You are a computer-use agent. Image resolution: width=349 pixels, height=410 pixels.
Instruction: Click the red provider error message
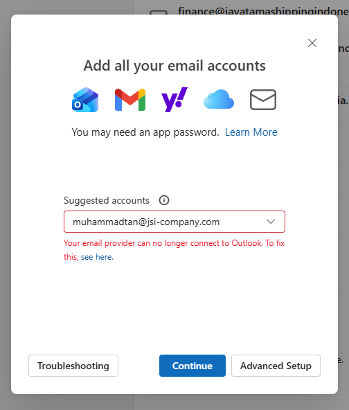(174, 250)
